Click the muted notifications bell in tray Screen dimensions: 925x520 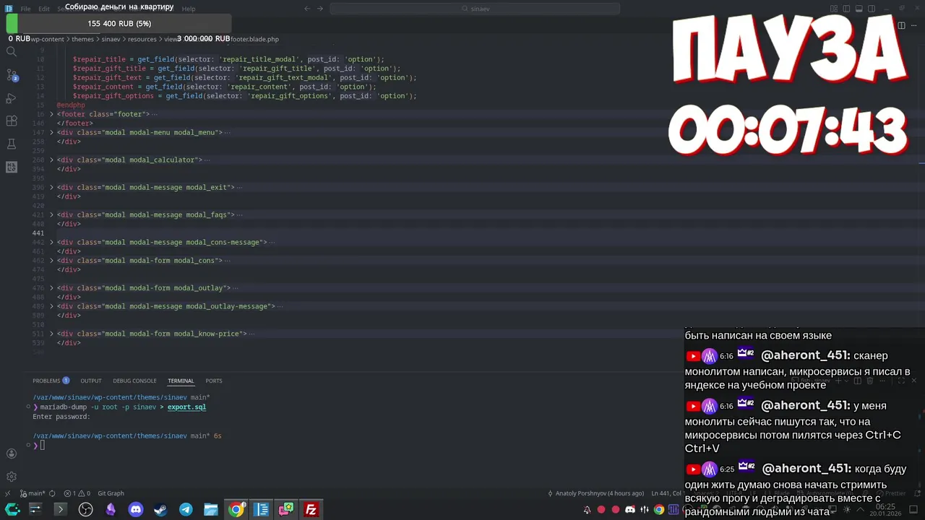point(587,510)
